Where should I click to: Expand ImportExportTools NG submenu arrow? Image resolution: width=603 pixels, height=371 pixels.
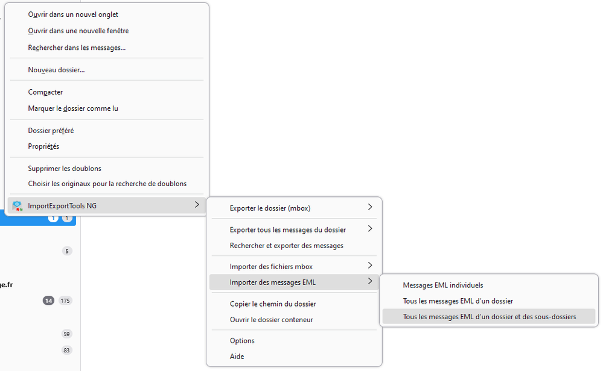point(197,205)
